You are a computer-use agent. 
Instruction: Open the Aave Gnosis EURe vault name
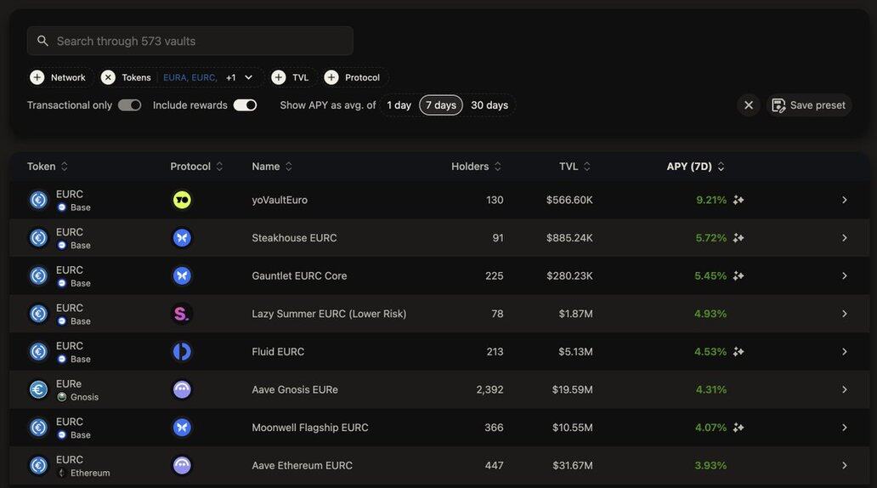coord(295,389)
